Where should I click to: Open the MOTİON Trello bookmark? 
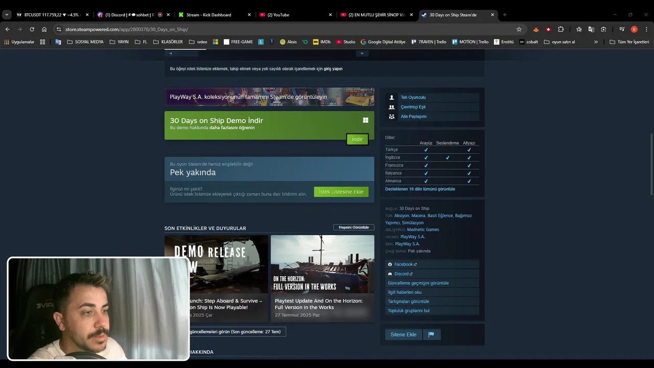470,42
